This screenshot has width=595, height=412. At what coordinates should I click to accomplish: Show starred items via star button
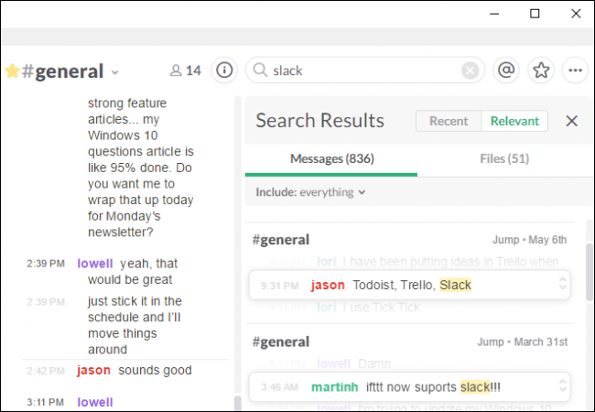[x=541, y=70]
